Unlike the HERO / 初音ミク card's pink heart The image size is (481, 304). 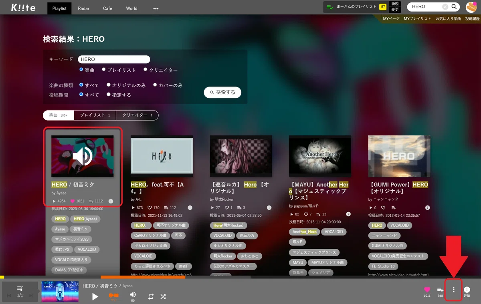click(73, 201)
